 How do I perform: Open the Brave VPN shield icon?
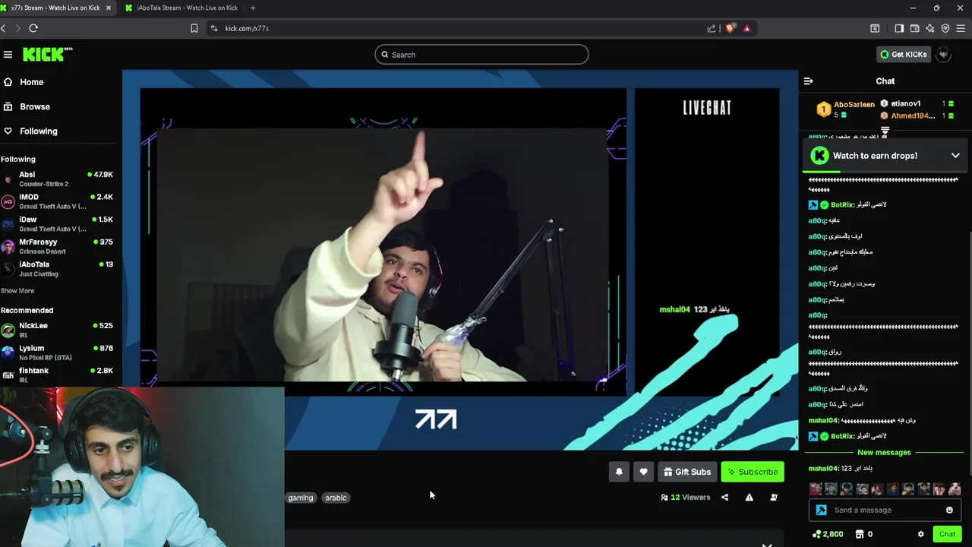tap(945, 28)
